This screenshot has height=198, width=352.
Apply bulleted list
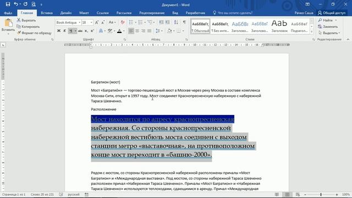click(x=131, y=22)
